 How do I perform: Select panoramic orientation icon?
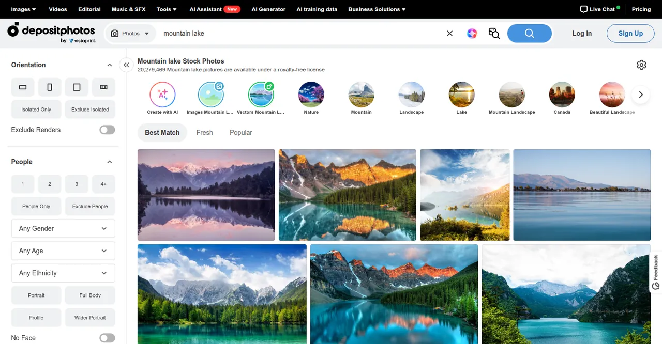click(x=103, y=87)
